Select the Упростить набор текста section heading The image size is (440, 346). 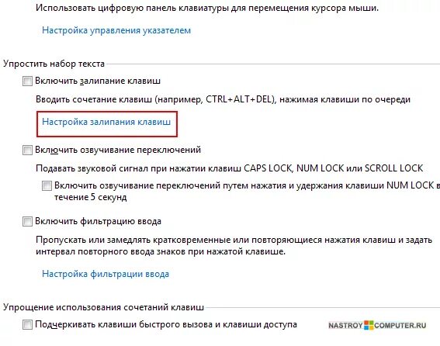point(54,64)
